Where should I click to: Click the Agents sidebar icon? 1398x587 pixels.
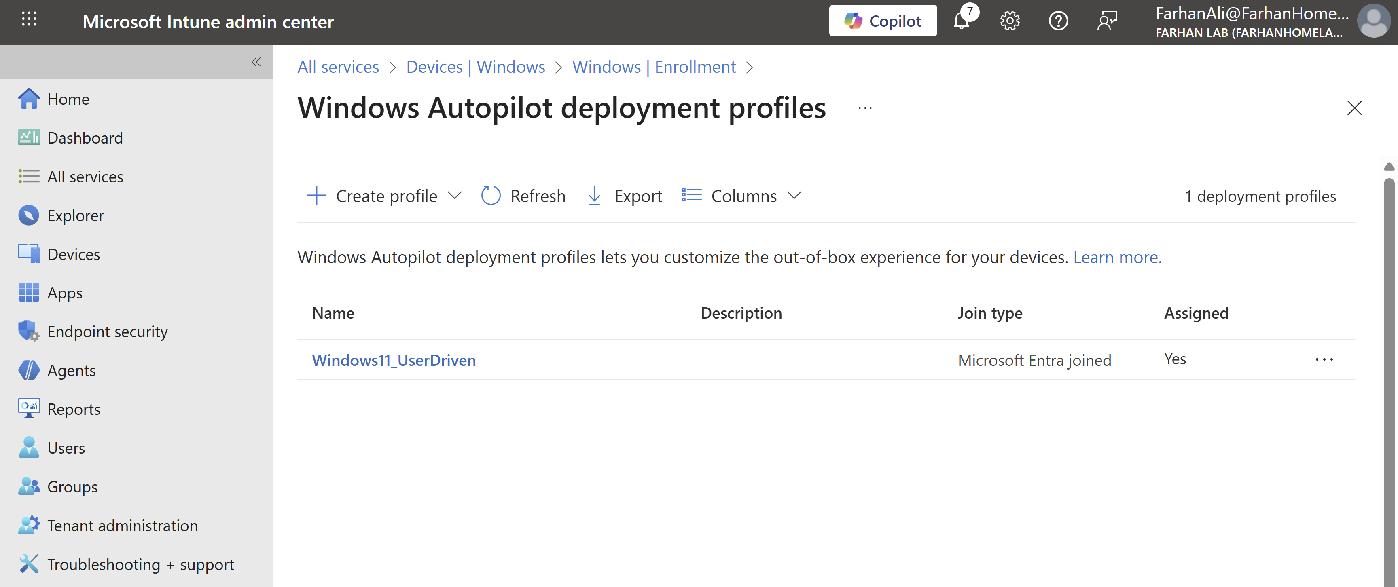point(28,370)
